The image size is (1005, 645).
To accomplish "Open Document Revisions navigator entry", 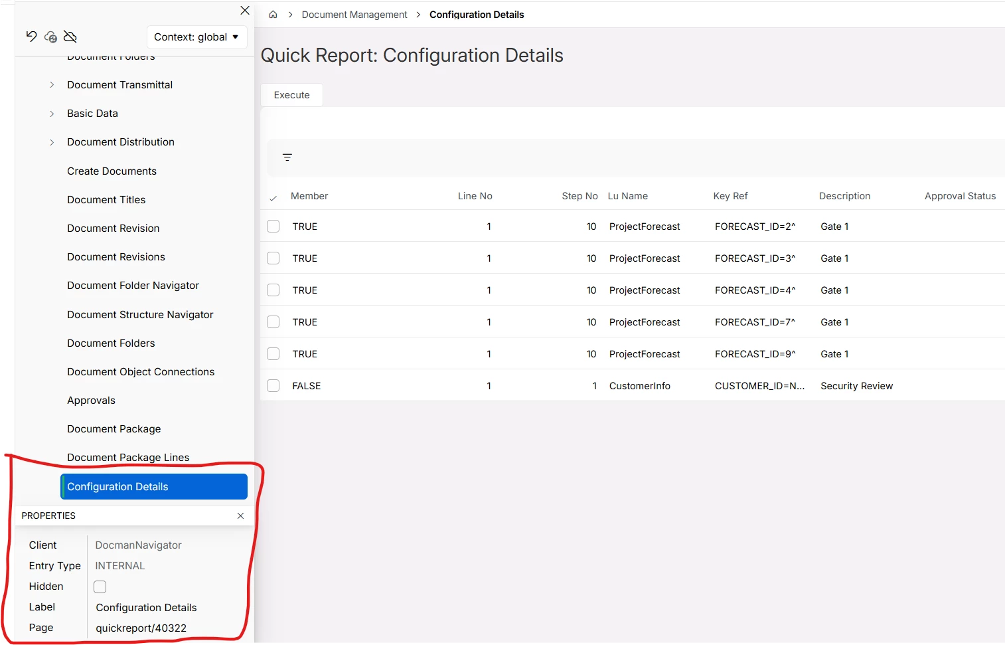I will tap(116, 257).
